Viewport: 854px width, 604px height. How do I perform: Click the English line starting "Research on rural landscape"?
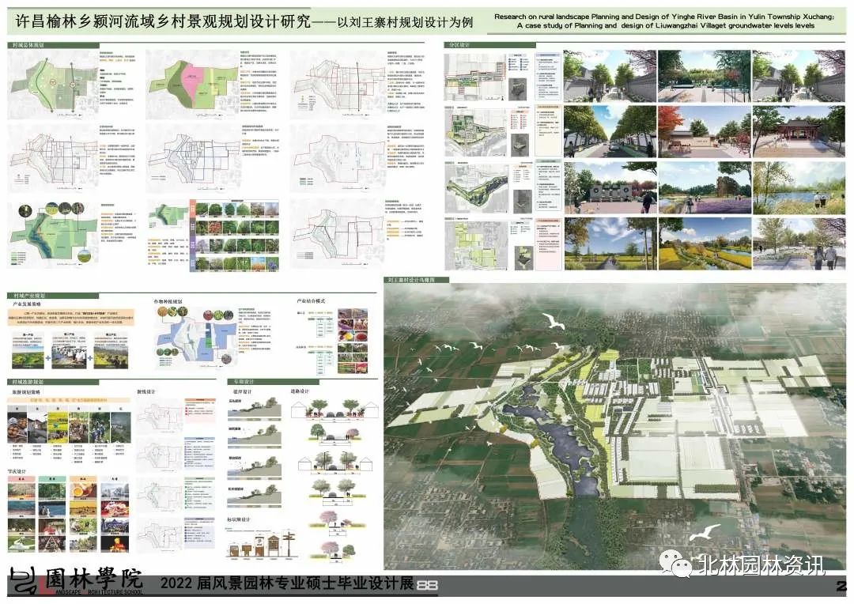pyautogui.click(x=664, y=17)
